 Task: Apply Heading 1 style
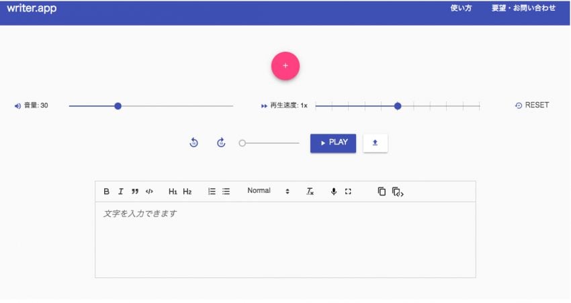173,191
